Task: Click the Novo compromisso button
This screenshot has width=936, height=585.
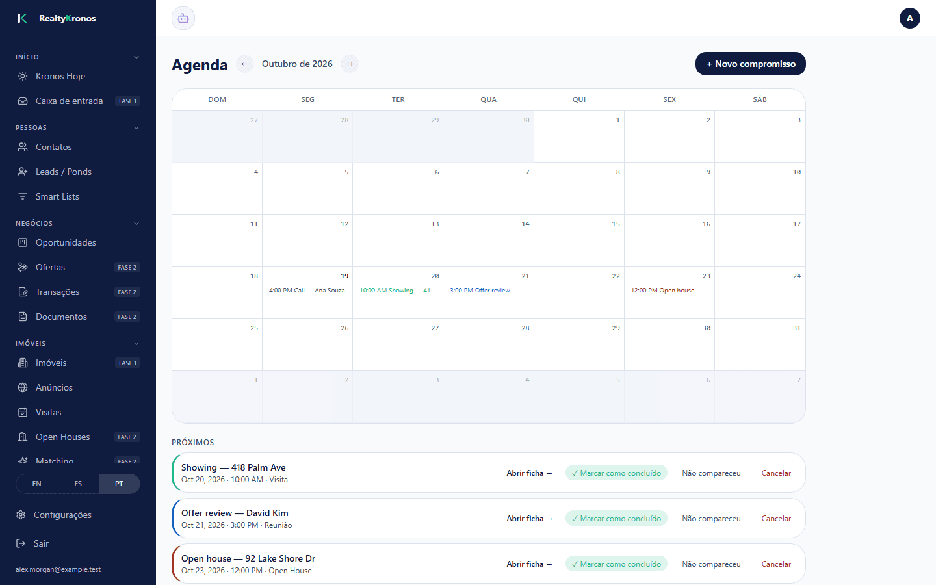Action: (x=751, y=64)
